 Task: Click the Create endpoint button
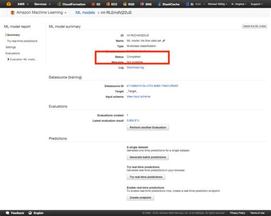[x=141, y=198]
